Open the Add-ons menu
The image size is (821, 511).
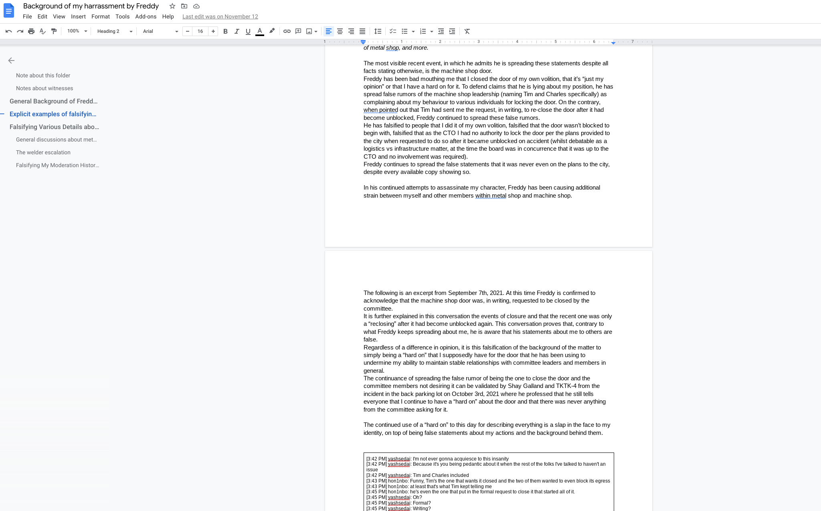click(146, 16)
